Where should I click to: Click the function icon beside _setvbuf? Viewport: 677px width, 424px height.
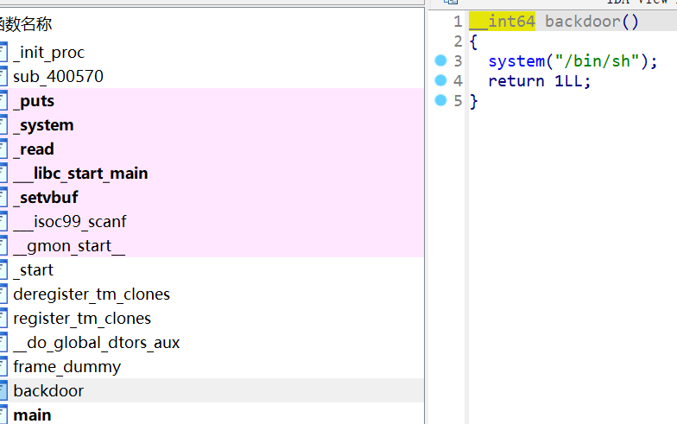3,197
